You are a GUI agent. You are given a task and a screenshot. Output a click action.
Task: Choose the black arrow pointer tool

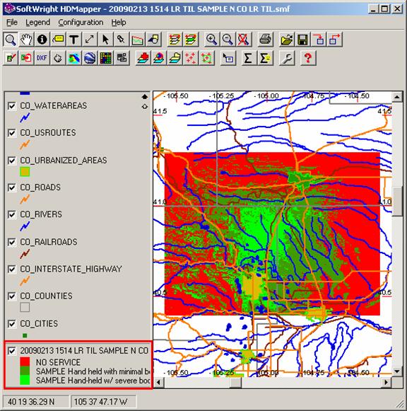[x=105, y=40]
